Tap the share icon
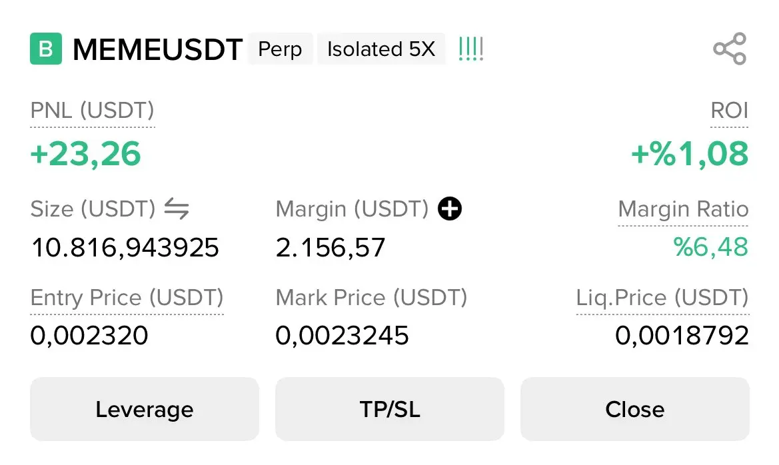This screenshot has width=779, height=465. click(x=730, y=49)
